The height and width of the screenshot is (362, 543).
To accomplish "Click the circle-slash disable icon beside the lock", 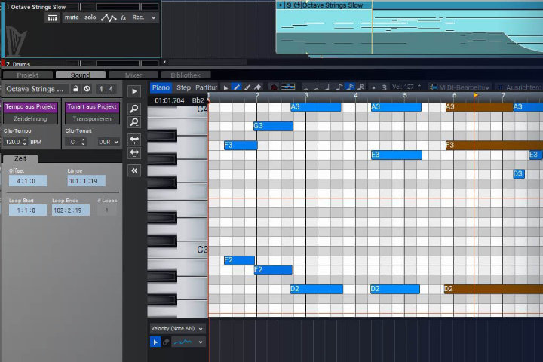I will click(x=87, y=89).
